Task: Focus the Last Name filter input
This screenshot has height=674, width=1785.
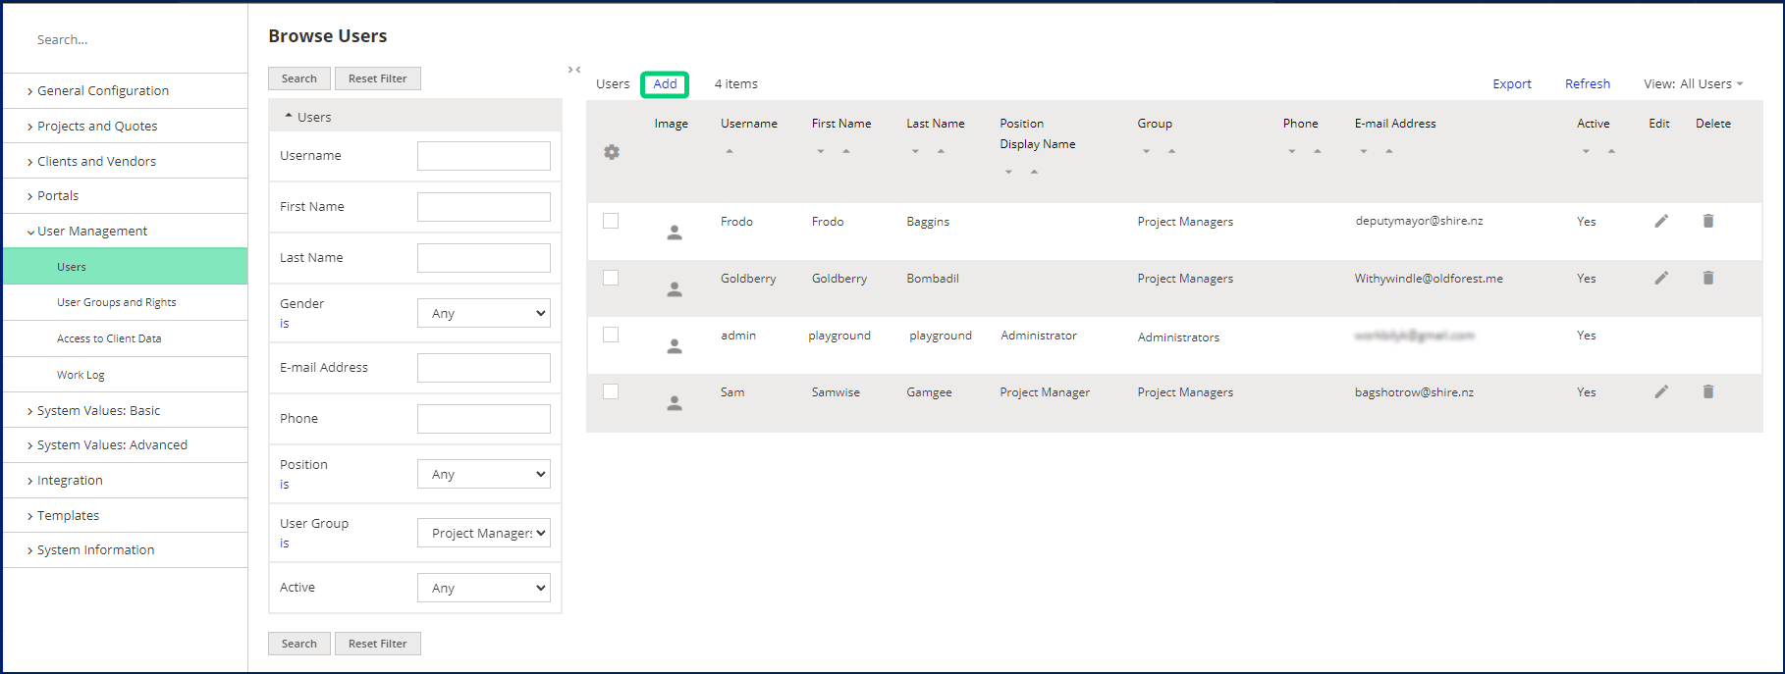Action: 484,258
